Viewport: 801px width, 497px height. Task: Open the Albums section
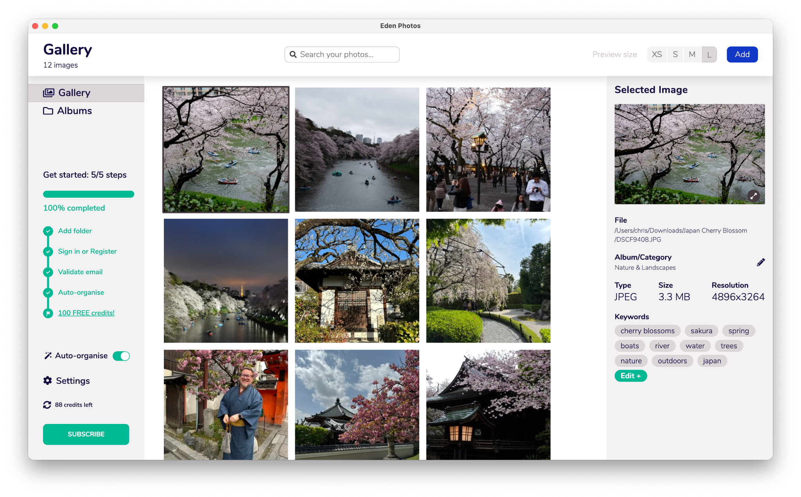74,111
